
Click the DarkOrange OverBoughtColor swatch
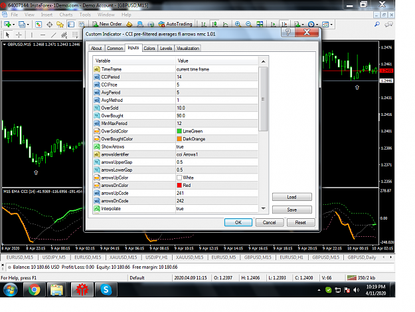(179, 139)
